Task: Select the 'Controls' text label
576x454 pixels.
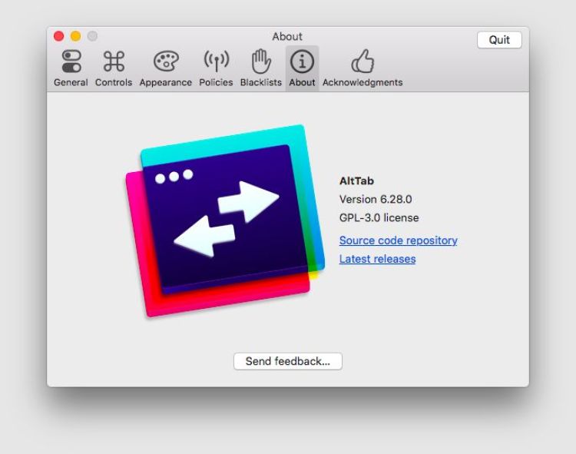Action: tap(114, 82)
